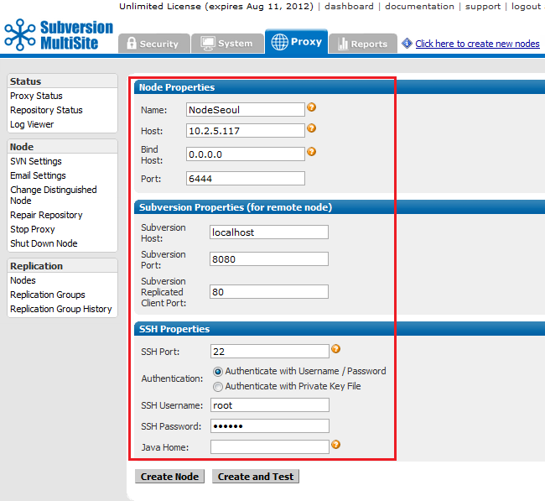The width and height of the screenshot is (545, 501).
Task: Open the support link
Action: point(483,6)
